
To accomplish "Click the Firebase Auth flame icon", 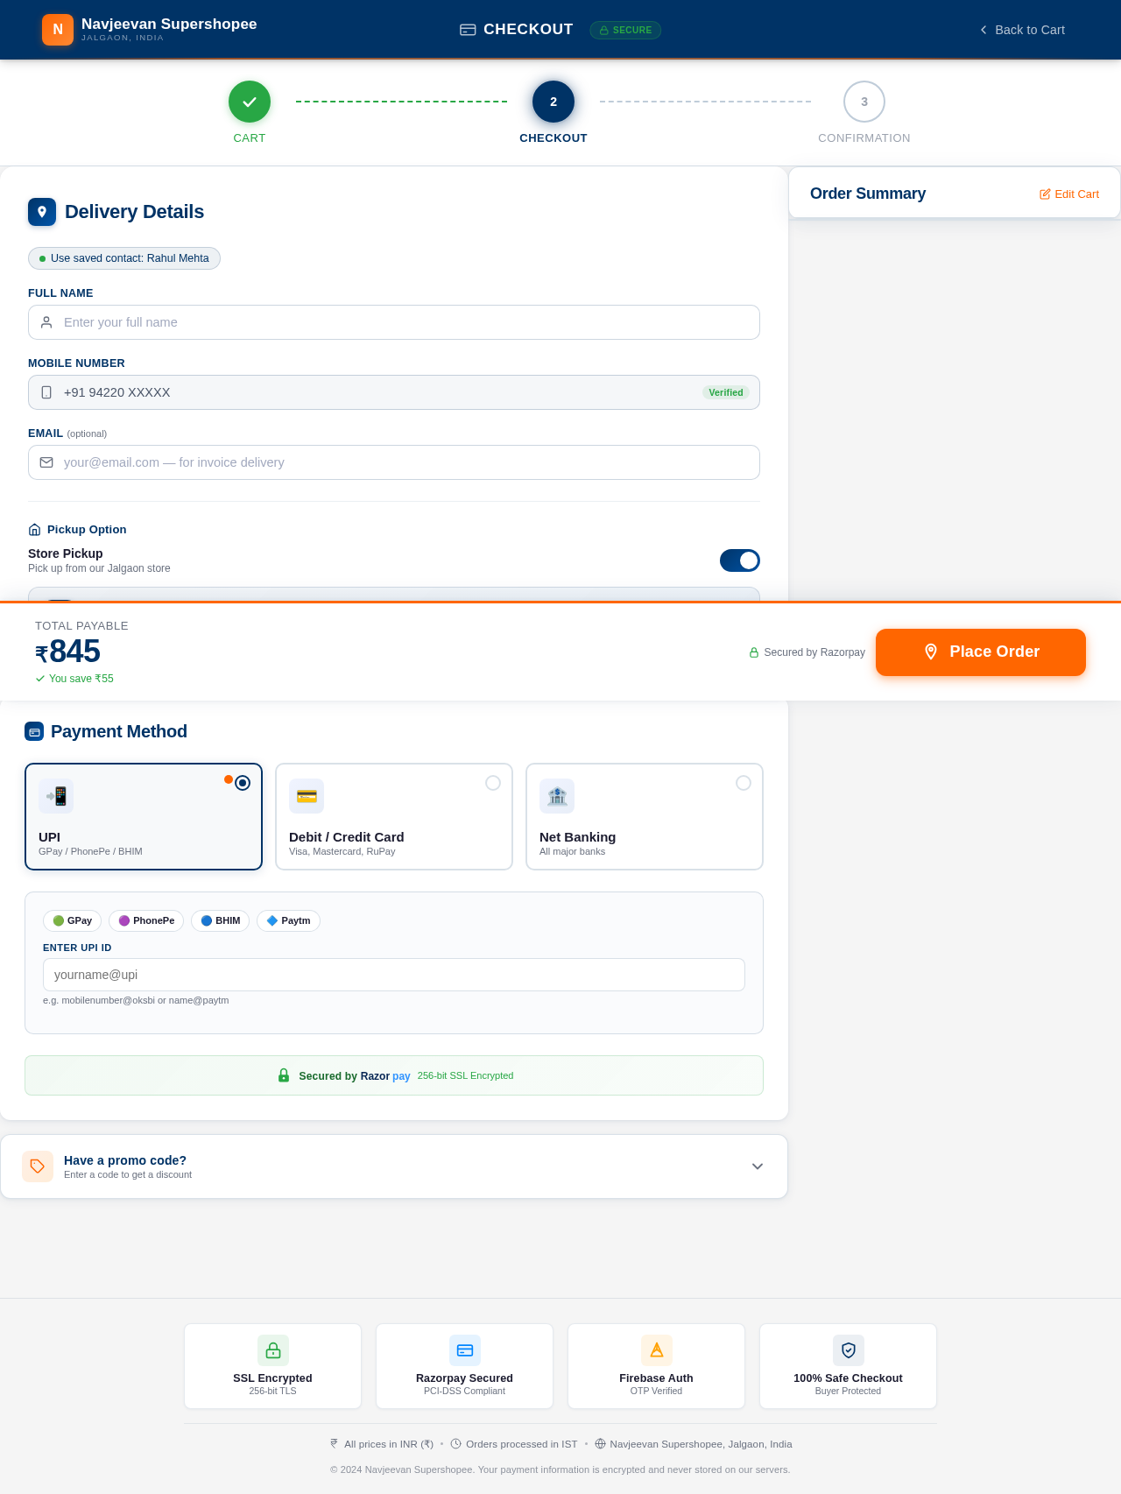I will 656,1350.
